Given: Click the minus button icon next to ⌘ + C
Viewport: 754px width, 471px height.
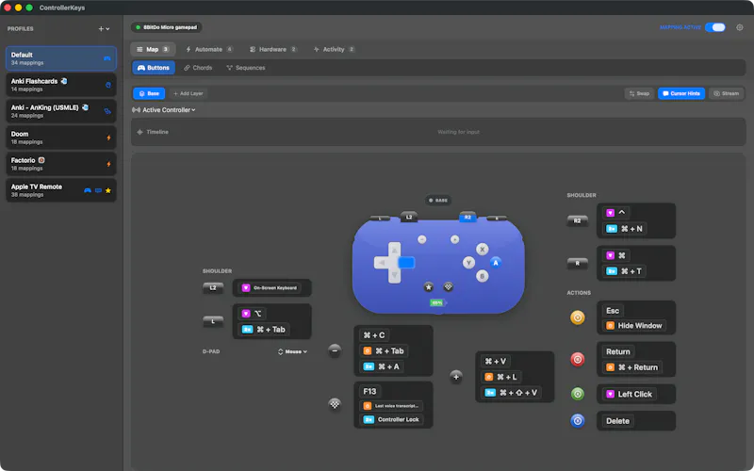Looking at the screenshot, I should pyautogui.click(x=335, y=350).
